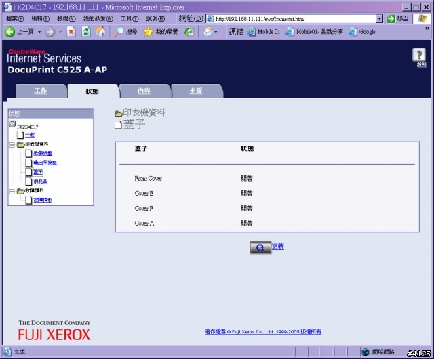The image size is (434, 359).
Task: Select the 狀態 tab
Action: click(92, 91)
